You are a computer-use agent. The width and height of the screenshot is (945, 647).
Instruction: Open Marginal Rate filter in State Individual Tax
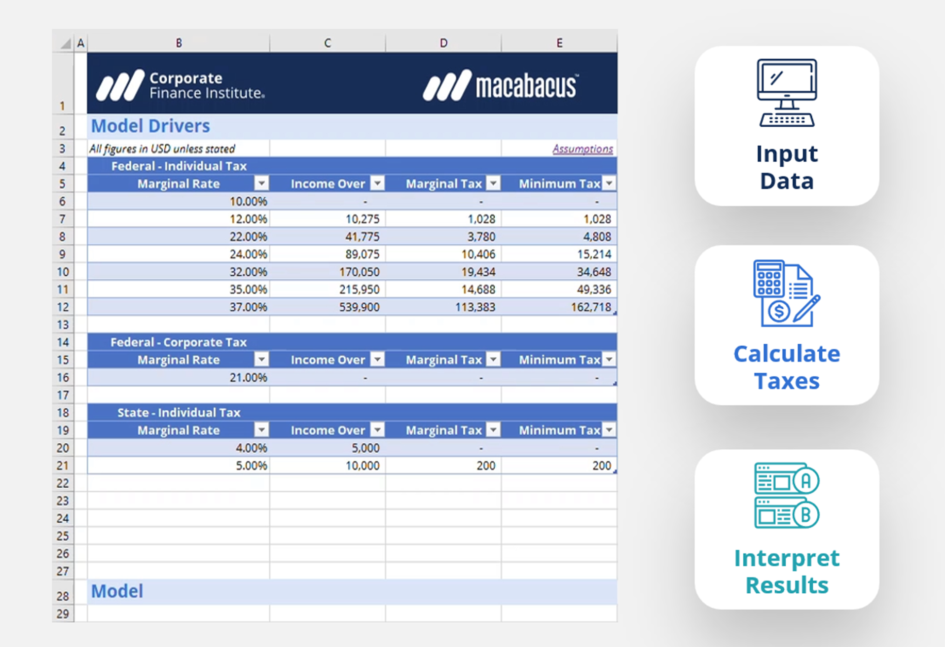tap(262, 430)
